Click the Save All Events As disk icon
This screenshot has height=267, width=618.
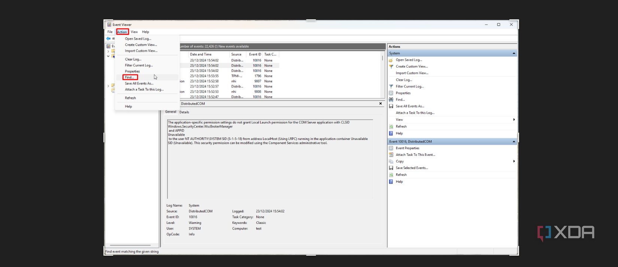tap(391, 106)
